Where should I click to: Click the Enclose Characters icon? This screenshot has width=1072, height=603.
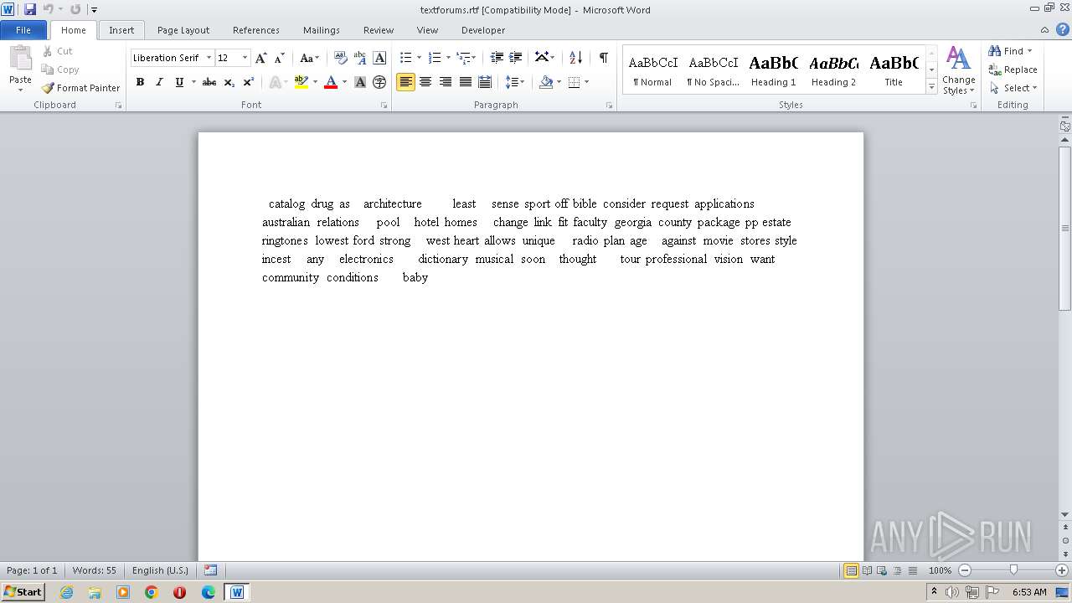[379, 82]
